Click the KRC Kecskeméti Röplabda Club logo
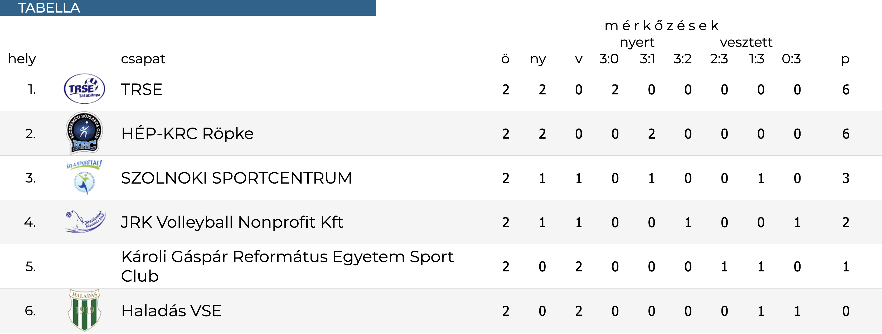Viewport: 882px width, 334px height. [84, 133]
